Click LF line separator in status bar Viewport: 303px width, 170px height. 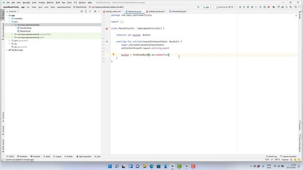272,160
